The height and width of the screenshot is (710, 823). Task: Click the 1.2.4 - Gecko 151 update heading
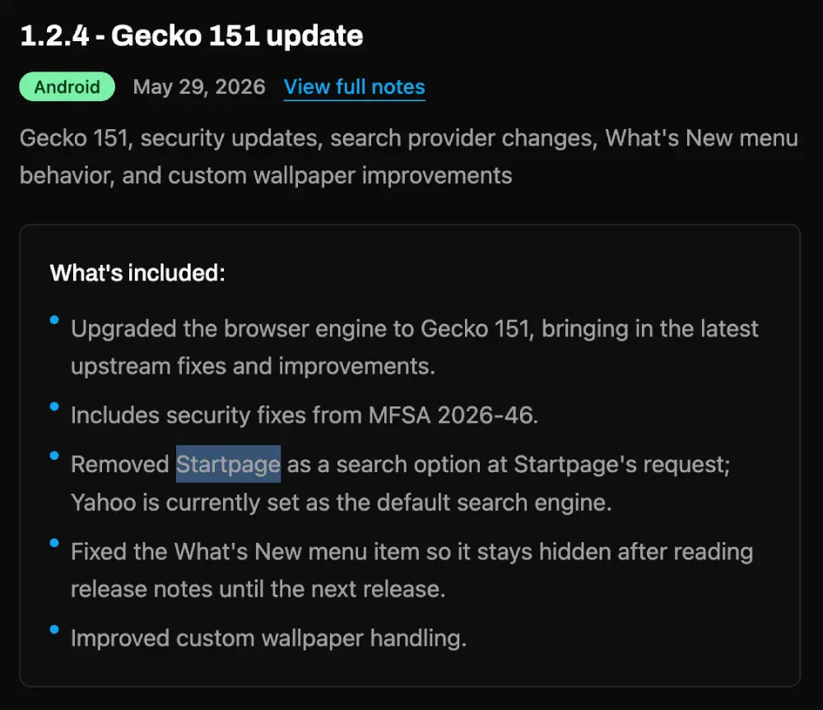(192, 35)
